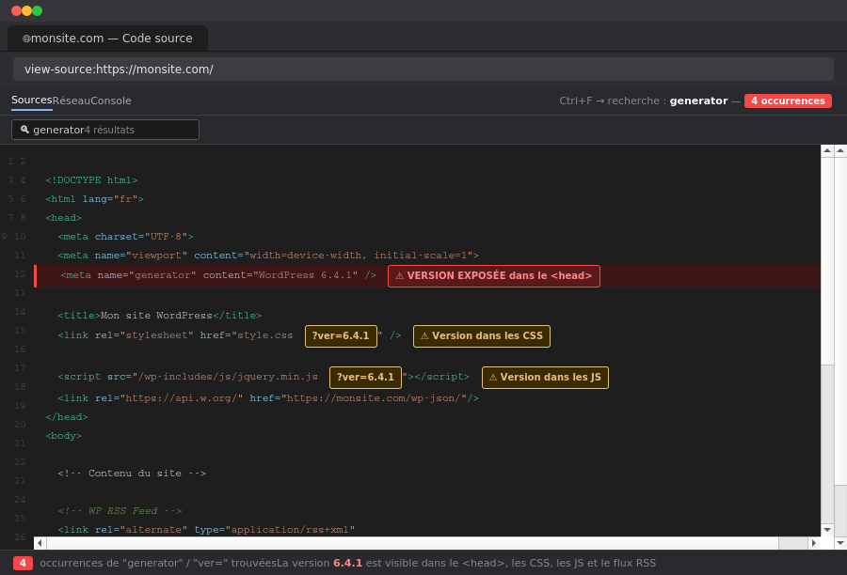Click the warning triangle in Version dans les CSS
Screen dimensions: 847x575
click(424, 336)
